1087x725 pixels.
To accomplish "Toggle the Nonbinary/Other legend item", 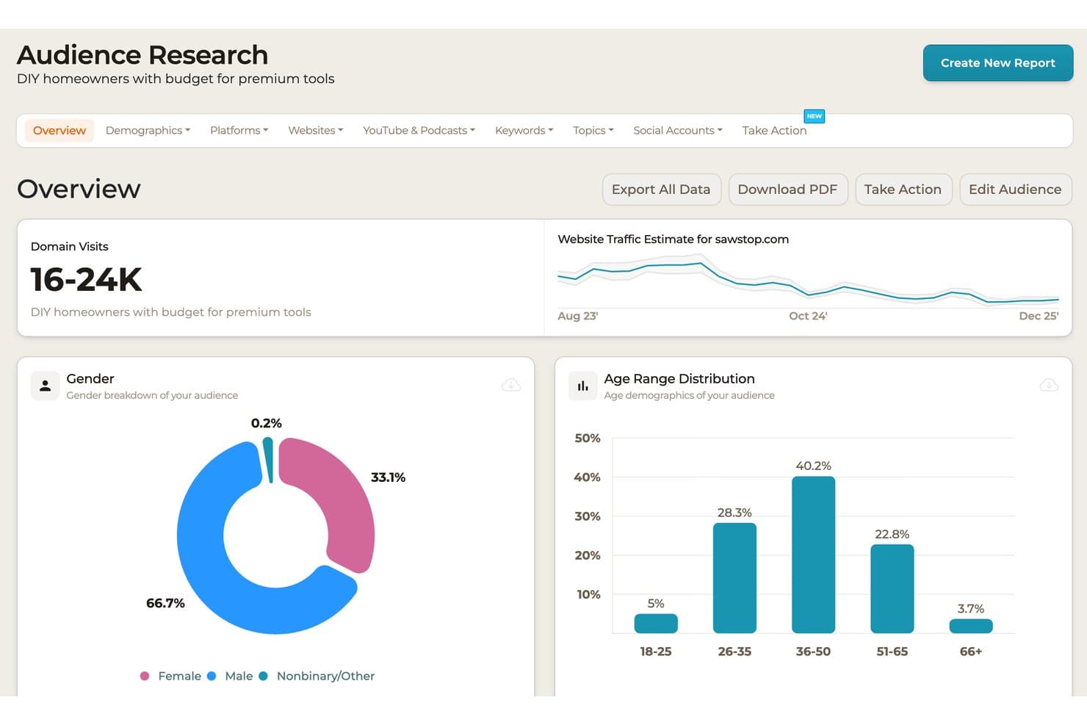I will (317, 676).
